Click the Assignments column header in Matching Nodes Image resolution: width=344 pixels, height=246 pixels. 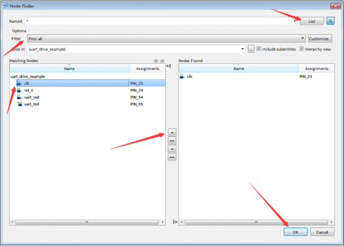tap(147, 69)
